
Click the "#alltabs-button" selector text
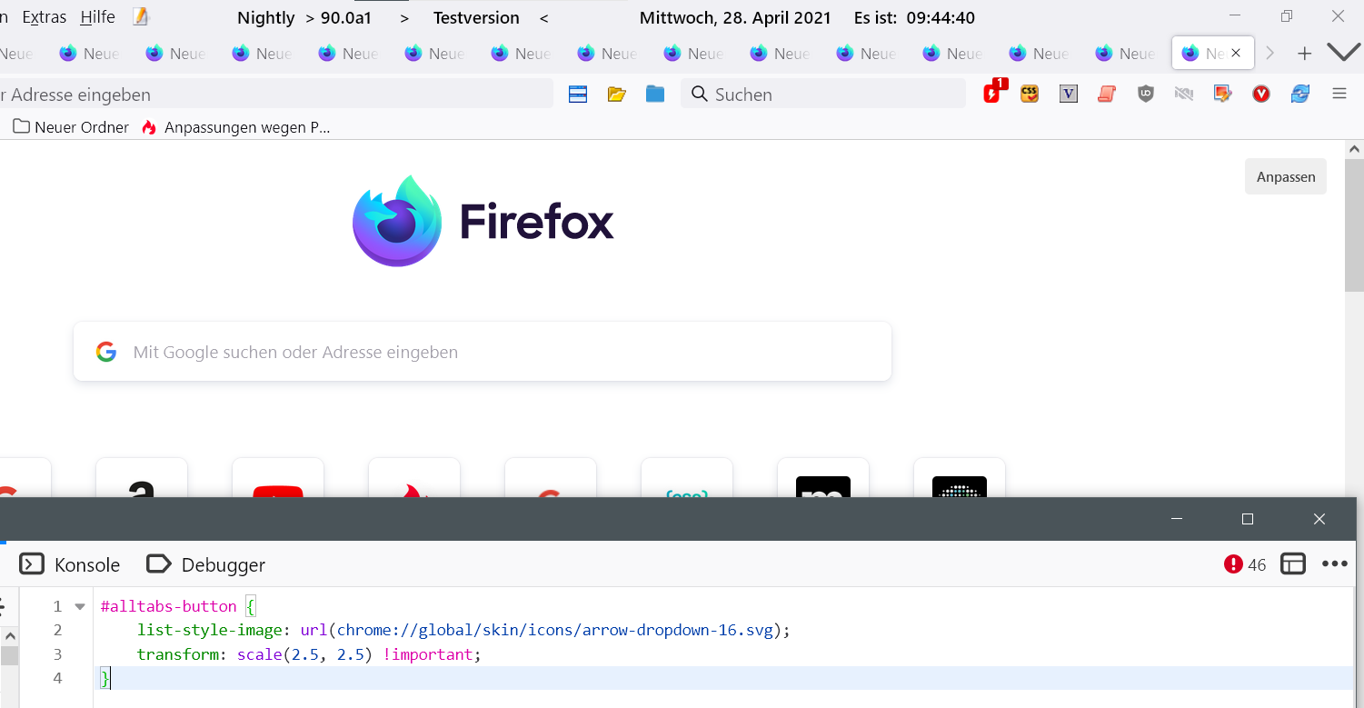pos(168,606)
